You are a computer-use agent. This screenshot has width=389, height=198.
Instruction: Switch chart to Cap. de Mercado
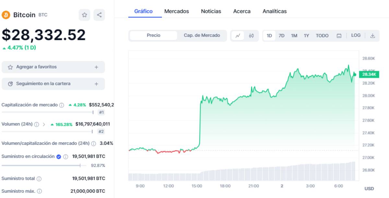(x=202, y=36)
